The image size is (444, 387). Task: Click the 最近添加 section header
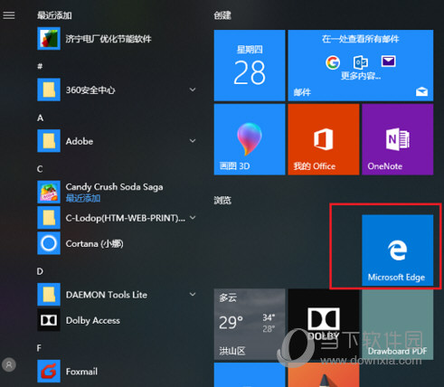(x=54, y=15)
